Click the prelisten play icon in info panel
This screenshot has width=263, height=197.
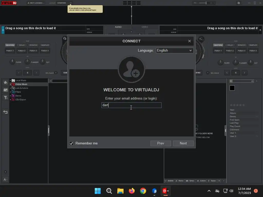(x=231, y=81)
